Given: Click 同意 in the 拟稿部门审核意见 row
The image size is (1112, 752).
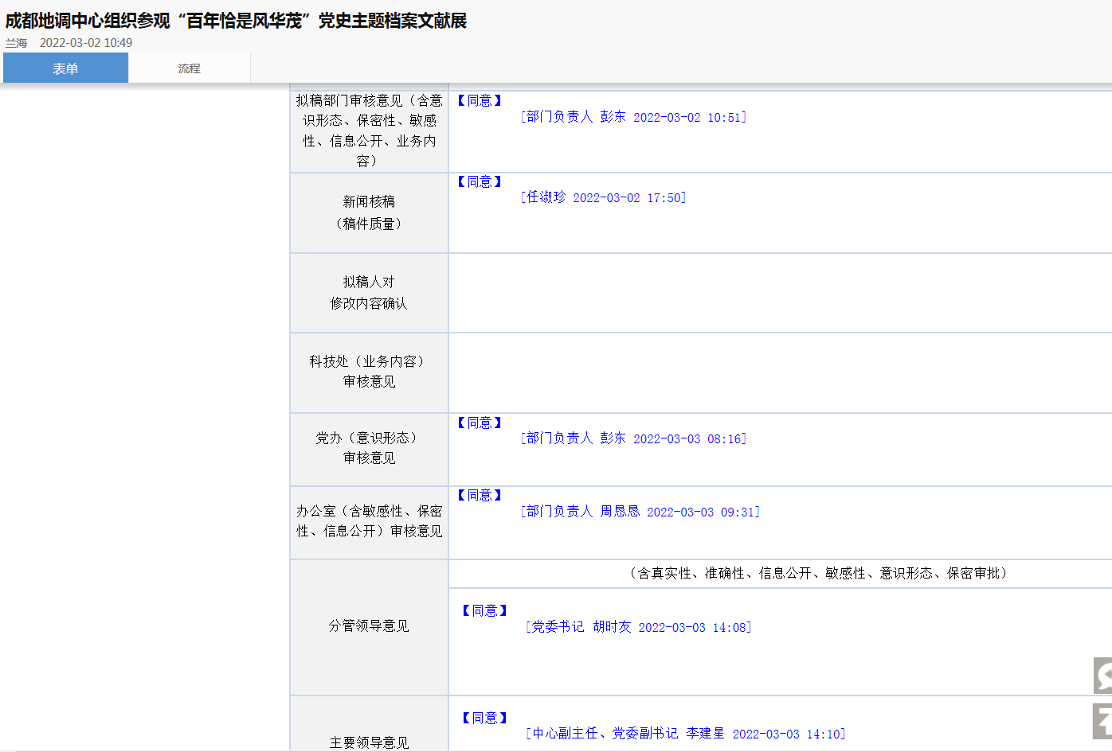Looking at the screenshot, I should point(480,100).
